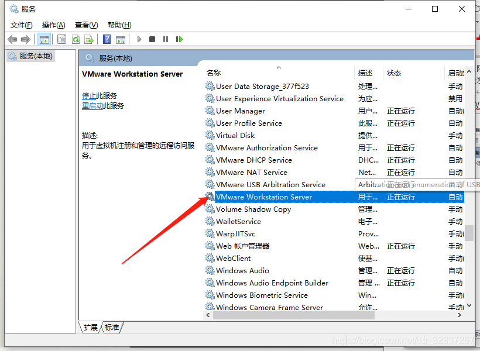Screen dimensions: 480x351
Task: Open the 操作(A) menu
Action: [x=54, y=25]
